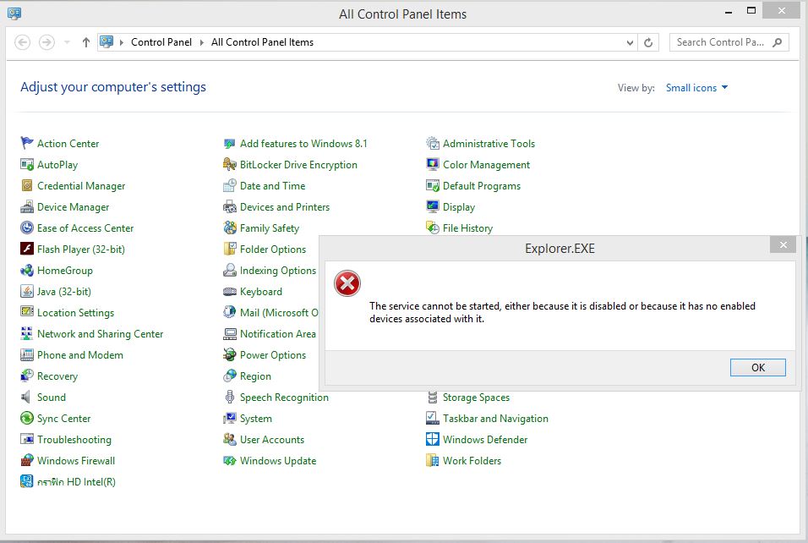Open the Mail (Microsoft Outlook) item
808x543 pixels.
pos(279,312)
